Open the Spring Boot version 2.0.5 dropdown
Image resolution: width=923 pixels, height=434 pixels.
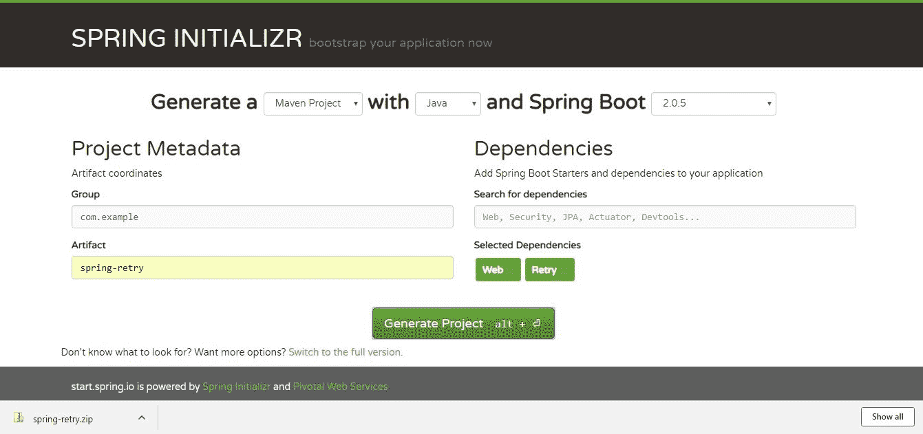(714, 104)
